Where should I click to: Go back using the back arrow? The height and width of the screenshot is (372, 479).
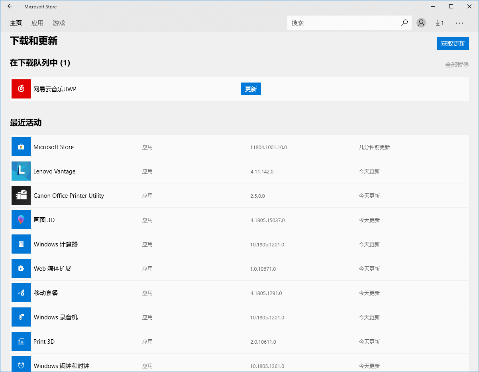(x=10, y=6)
